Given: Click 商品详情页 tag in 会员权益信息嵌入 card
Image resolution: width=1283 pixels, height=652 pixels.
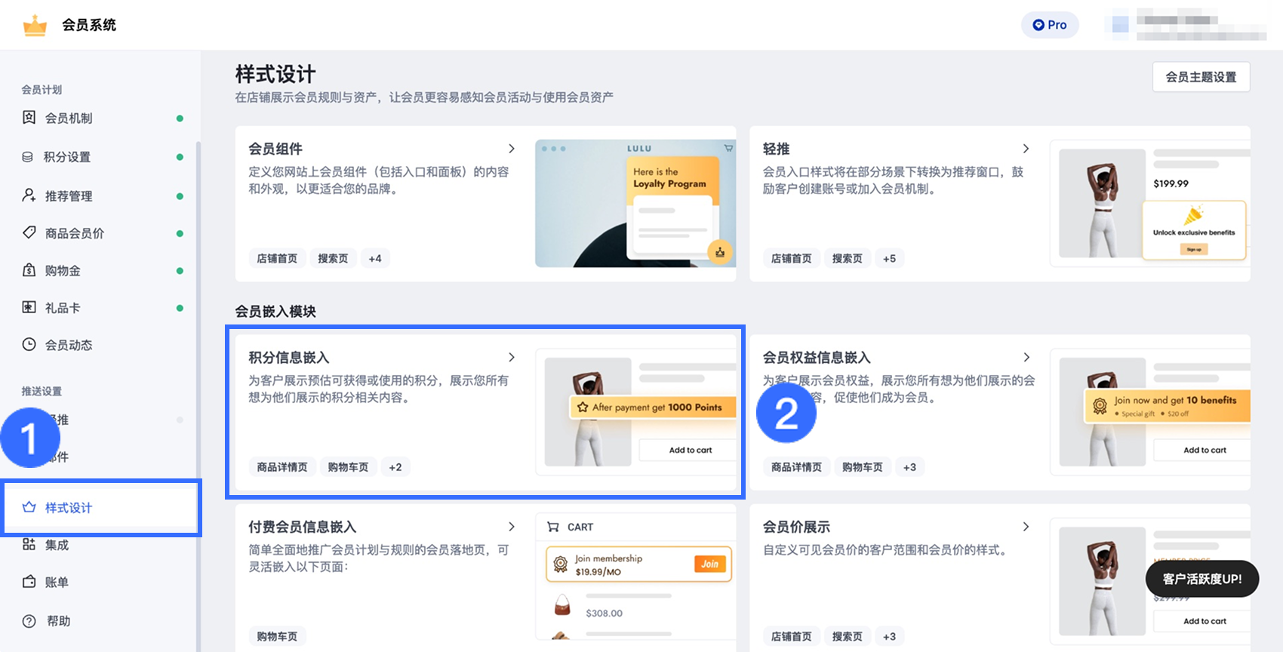Looking at the screenshot, I should 797,467.
